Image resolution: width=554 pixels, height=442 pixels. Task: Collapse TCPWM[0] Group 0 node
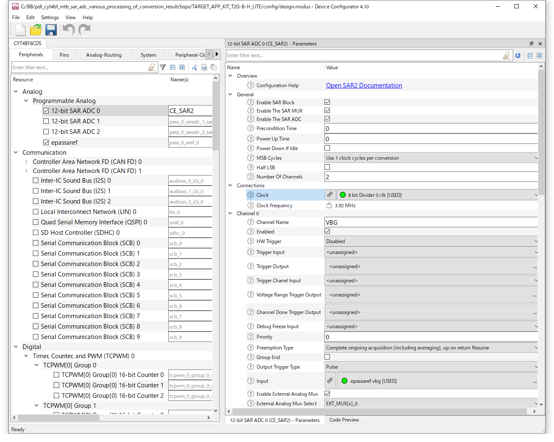click(x=37, y=365)
